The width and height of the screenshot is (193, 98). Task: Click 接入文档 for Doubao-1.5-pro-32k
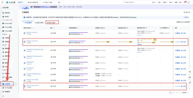click(183, 42)
